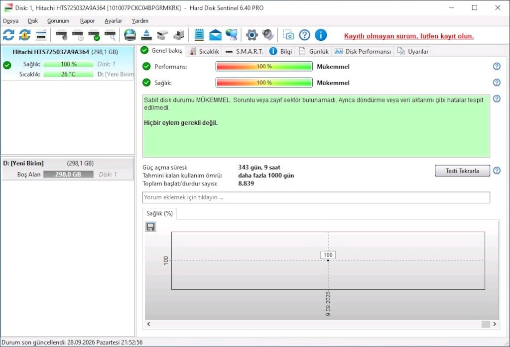This screenshot has height=347, width=510.
Task: Open the Dosya menu
Action: pos(11,21)
